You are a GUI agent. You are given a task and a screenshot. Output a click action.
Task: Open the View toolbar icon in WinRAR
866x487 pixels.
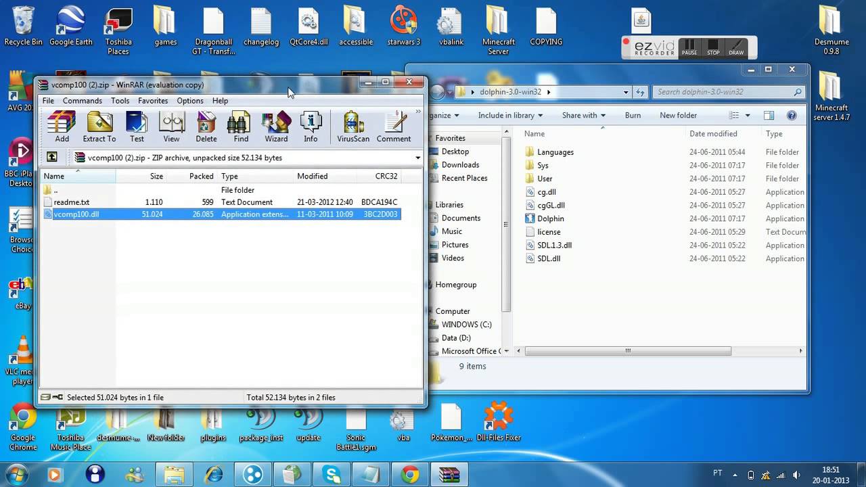[171, 127]
